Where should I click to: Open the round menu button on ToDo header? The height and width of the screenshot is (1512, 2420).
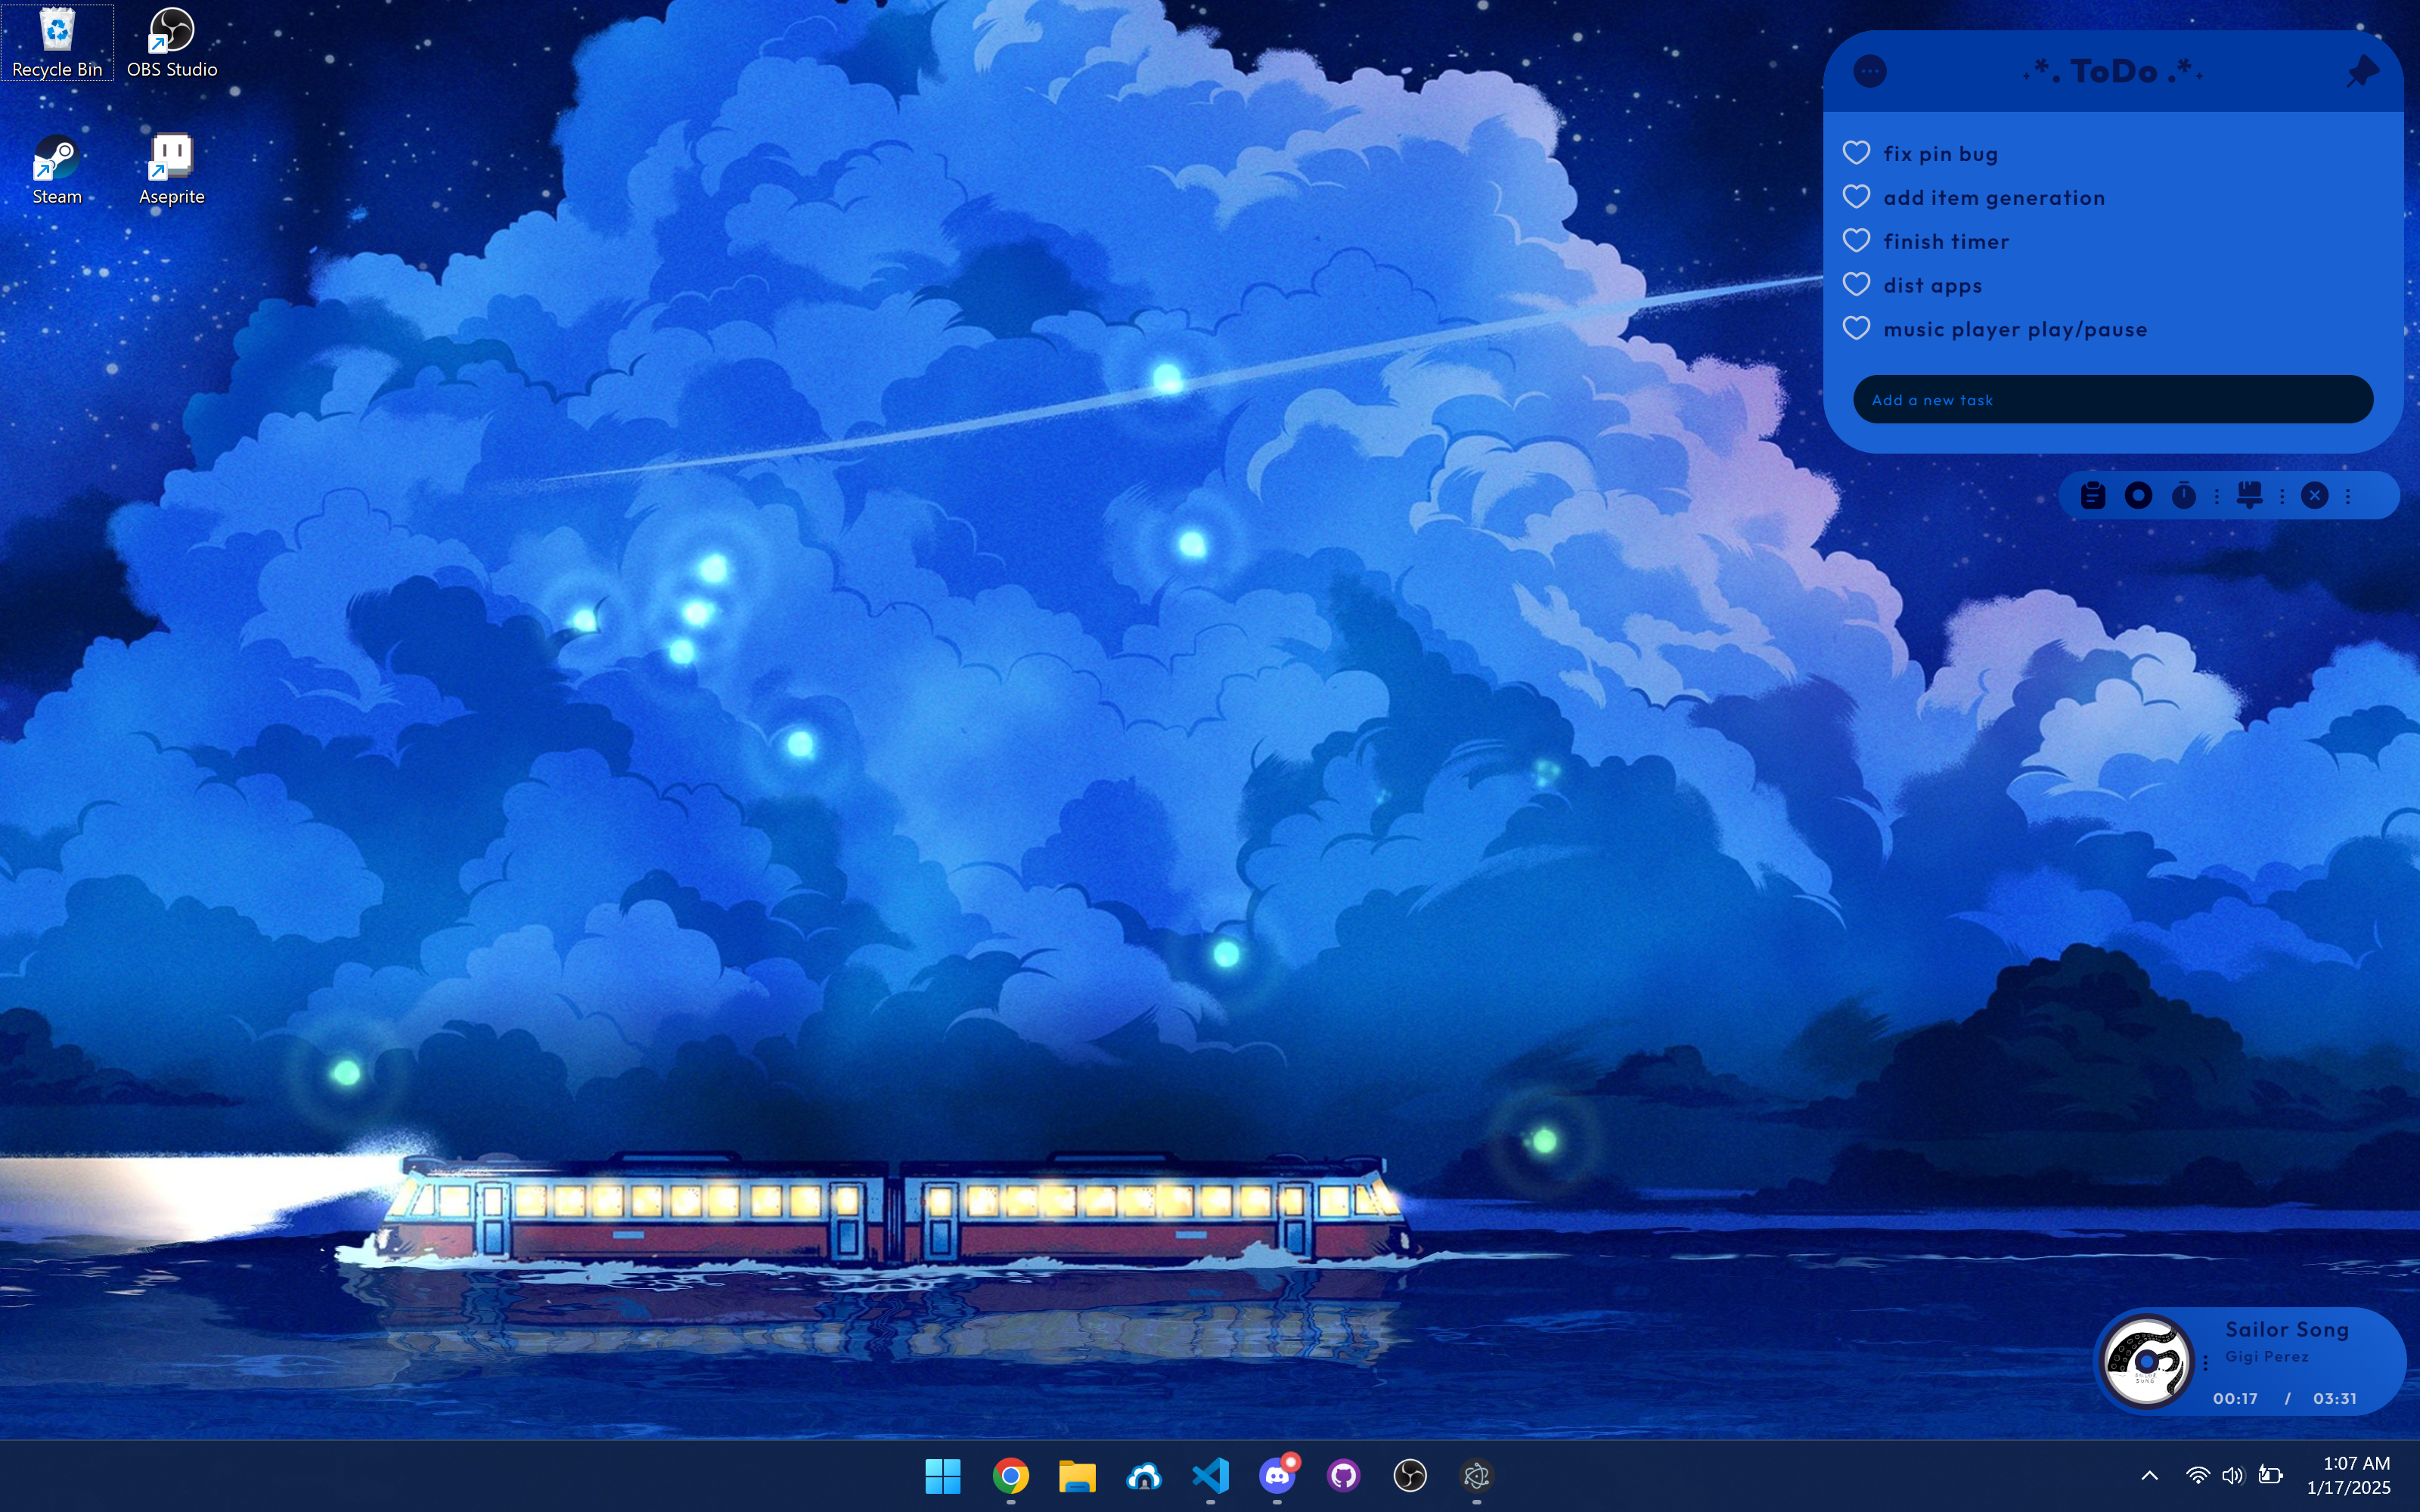tap(1870, 71)
